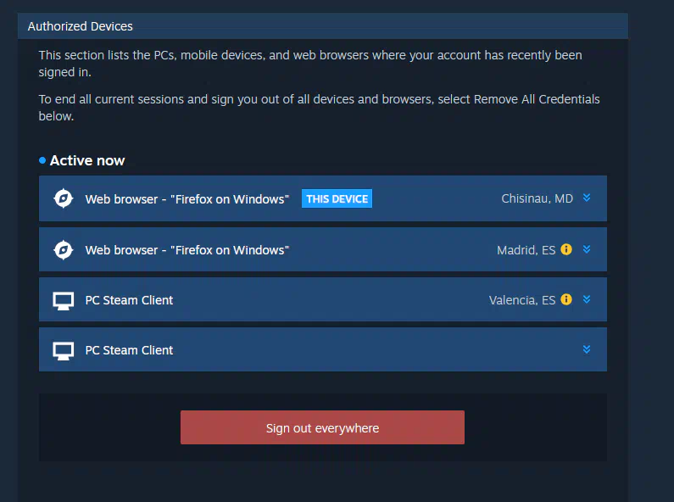The image size is (674, 502).
Task: Click the Active now heading text
Action: pyautogui.click(x=87, y=160)
